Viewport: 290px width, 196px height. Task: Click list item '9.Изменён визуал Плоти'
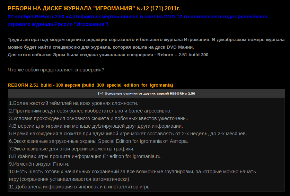tap(39, 164)
